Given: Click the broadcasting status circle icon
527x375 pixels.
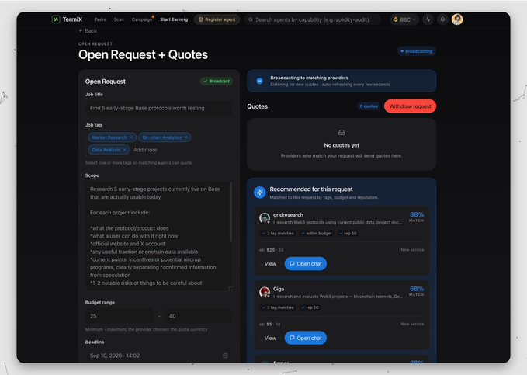Looking at the screenshot, I should point(259,81).
